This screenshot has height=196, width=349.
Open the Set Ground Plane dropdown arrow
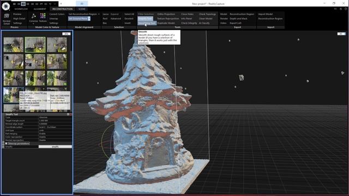coord(89,19)
